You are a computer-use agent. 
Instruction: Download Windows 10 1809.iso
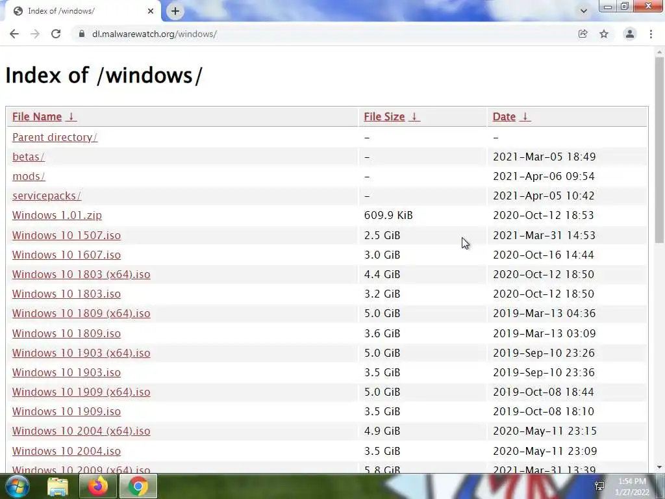67,333
